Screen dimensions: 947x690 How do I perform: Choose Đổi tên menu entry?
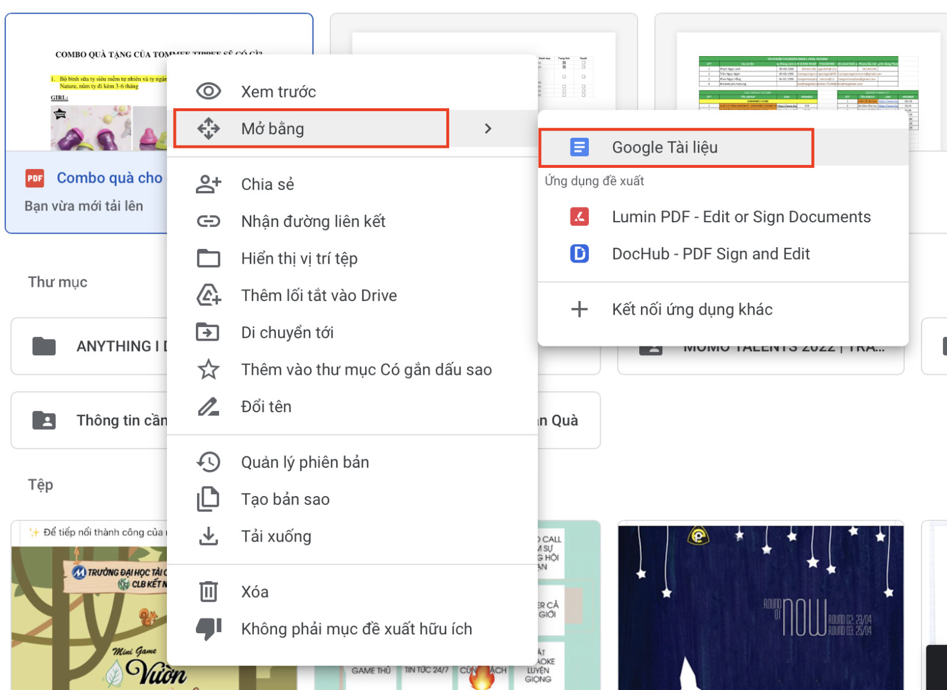click(x=352, y=406)
